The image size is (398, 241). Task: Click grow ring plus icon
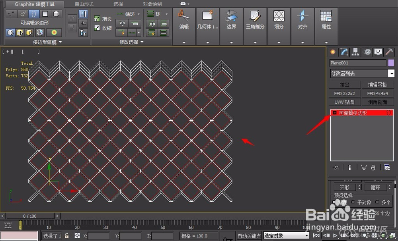152,24
